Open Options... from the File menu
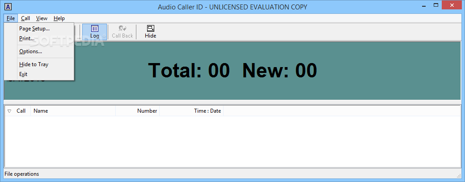The height and width of the screenshot is (182, 465). click(x=39, y=51)
